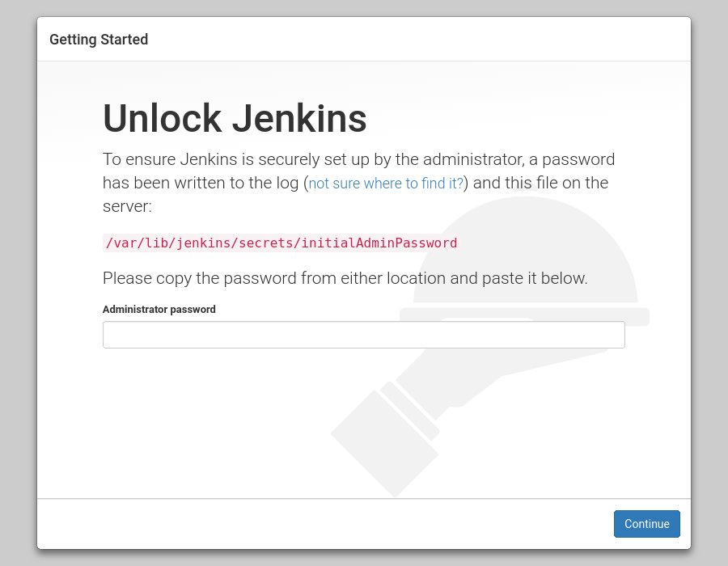Click the initialAdminPassword file path text
The height and width of the screenshot is (566, 728).
point(281,243)
